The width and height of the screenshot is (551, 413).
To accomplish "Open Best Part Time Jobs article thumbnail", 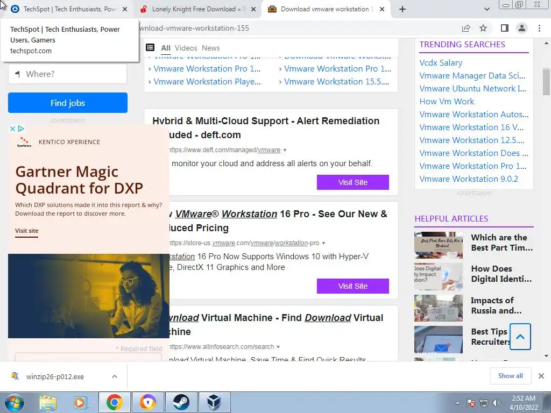I will click(x=439, y=245).
